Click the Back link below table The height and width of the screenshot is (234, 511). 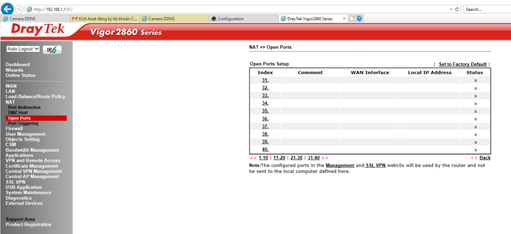point(485,158)
